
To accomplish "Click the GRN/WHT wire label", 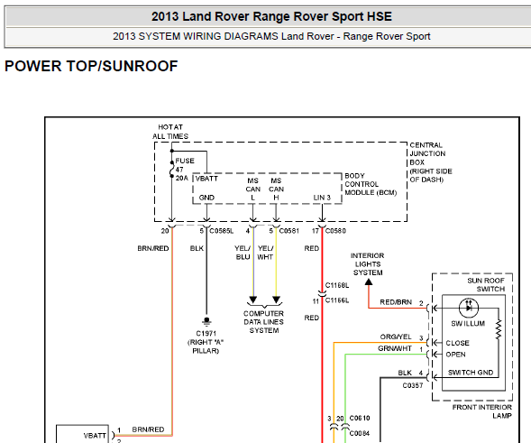I will pyautogui.click(x=395, y=348).
